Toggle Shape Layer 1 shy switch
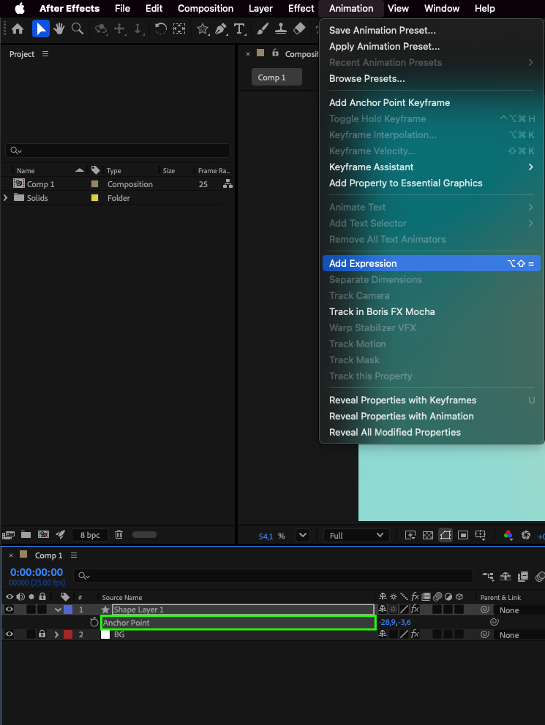 pyautogui.click(x=383, y=609)
